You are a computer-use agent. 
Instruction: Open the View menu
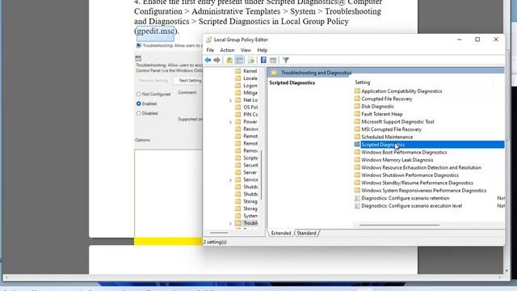pos(246,50)
